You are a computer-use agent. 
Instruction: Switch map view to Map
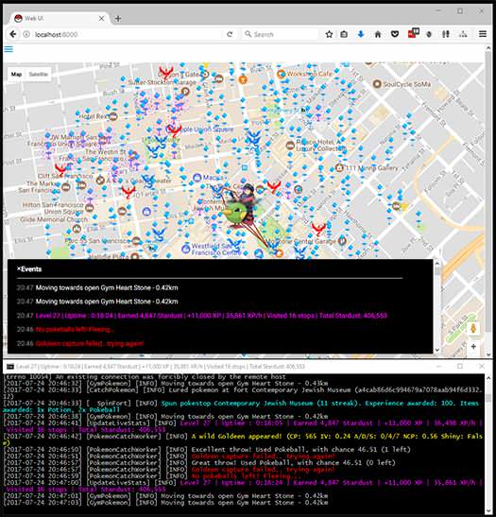click(16, 74)
